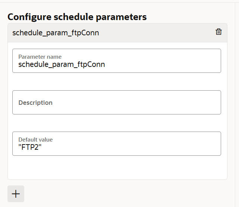This screenshot has width=239, height=207.
Task: Click the schedule_param_ftpConn text inside Parameter name
Action: click(x=62, y=64)
